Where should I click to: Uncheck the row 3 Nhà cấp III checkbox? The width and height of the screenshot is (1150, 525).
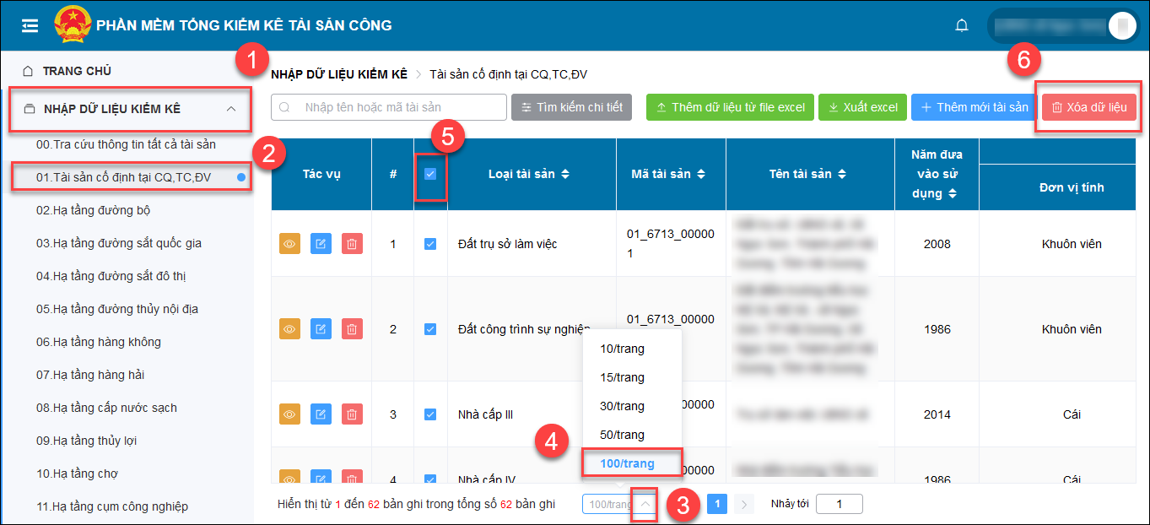[430, 414]
